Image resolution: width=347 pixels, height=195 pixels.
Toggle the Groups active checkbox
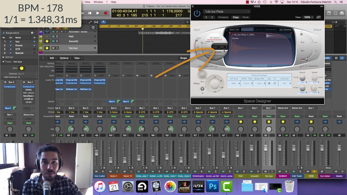[x=4, y=33]
